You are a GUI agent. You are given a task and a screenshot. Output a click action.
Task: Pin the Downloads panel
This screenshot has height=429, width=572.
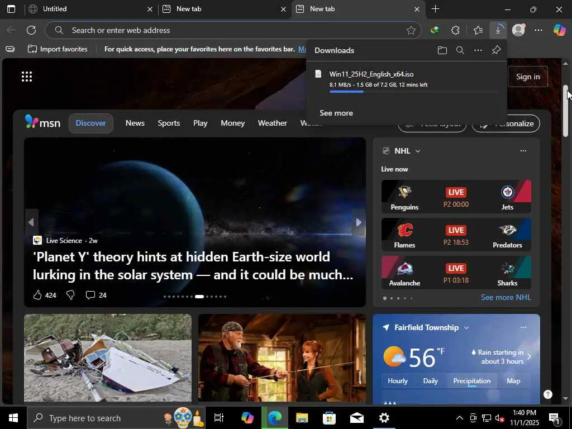496,50
